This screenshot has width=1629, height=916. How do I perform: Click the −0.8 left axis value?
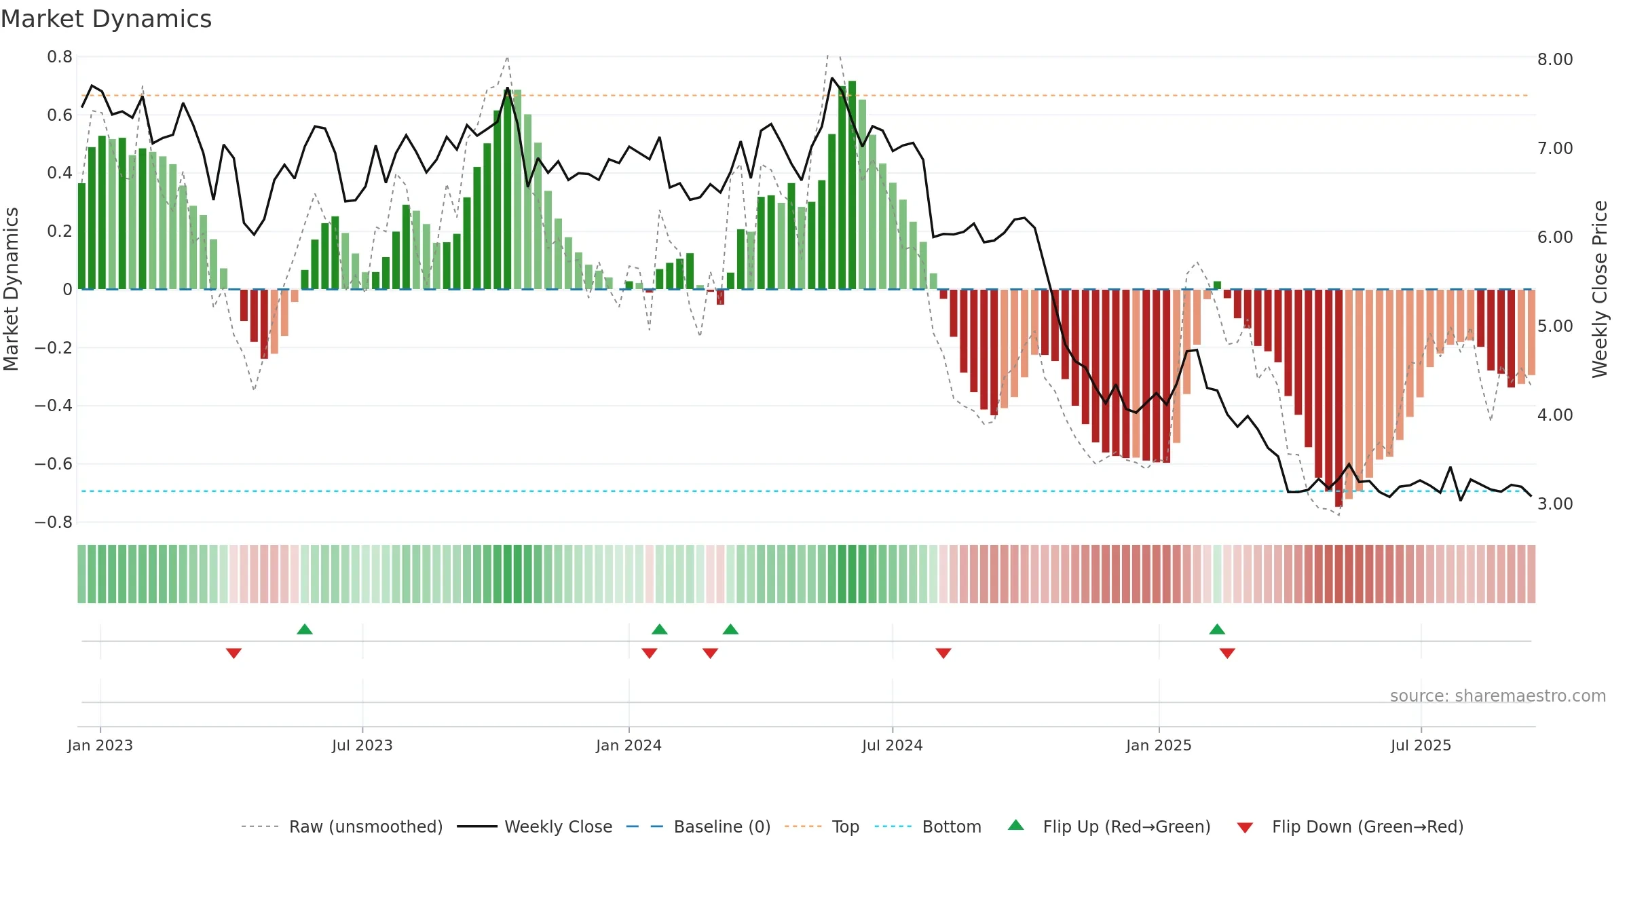pyautogui.click(x=54, y=522)
